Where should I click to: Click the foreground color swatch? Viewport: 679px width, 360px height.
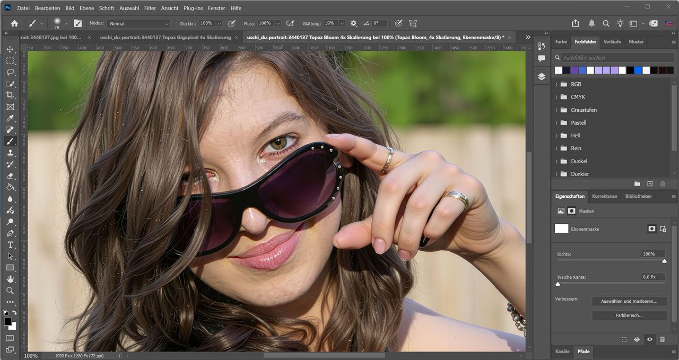tap(8, 322)
